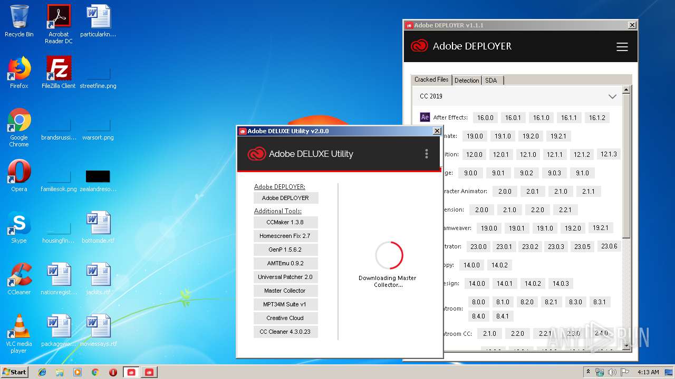Click the Adobe DEPLOYER button in DELUXE Utility
This screenshot has width=675, height=379.
pos(285,198)
